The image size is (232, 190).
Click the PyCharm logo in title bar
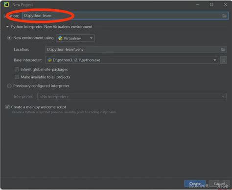point(6,4)
